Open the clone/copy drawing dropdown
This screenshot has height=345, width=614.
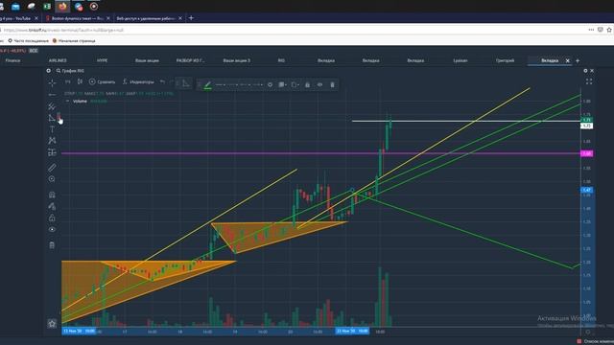point(295,84)
